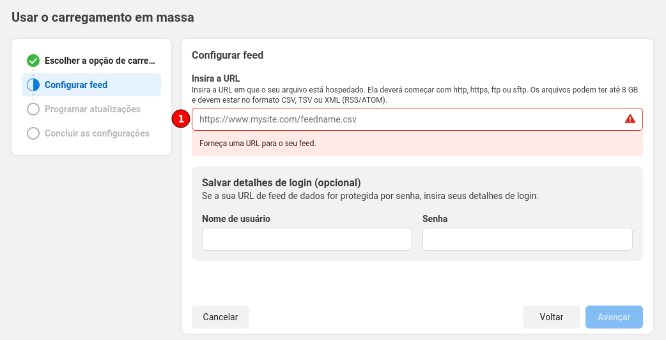
Task: Click the Usar o carregamento em massa title
Action: [103, 17]
